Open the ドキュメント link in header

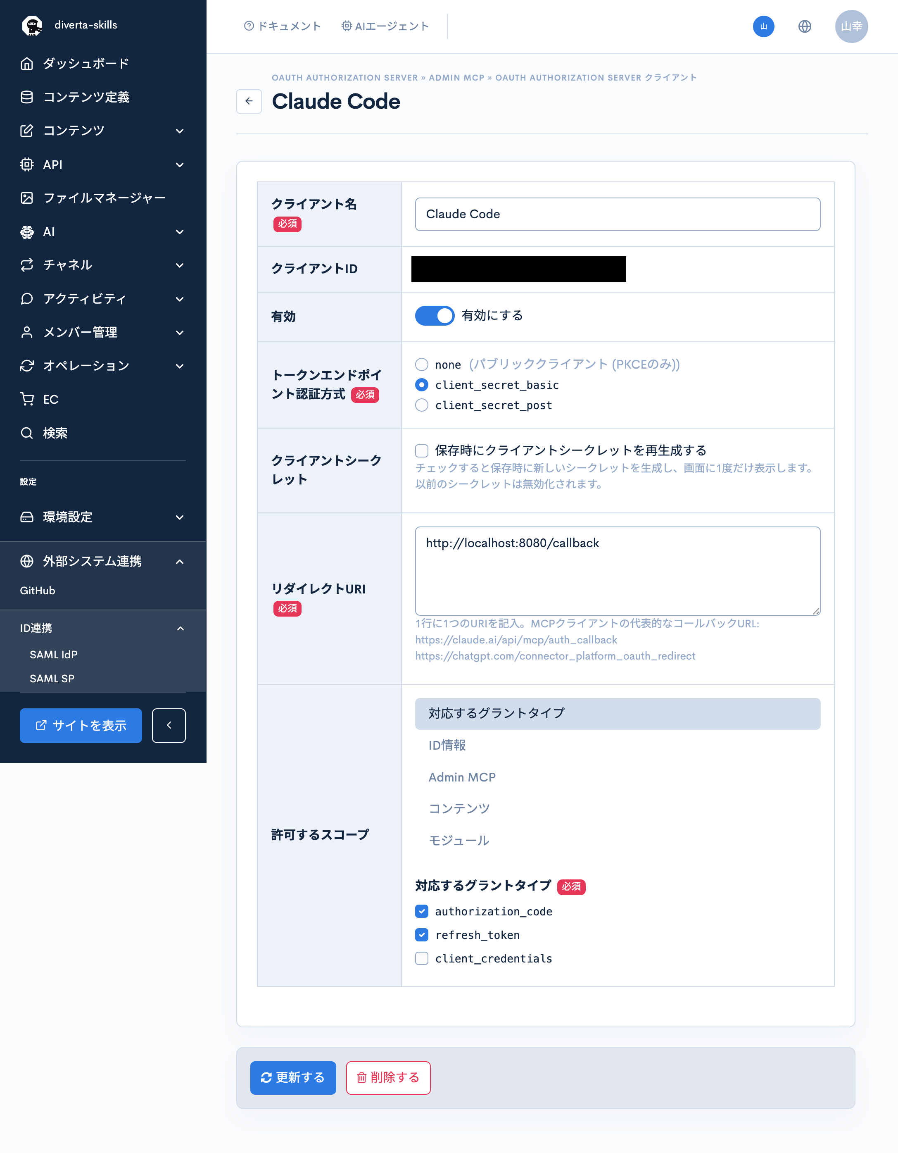[282, 26]
